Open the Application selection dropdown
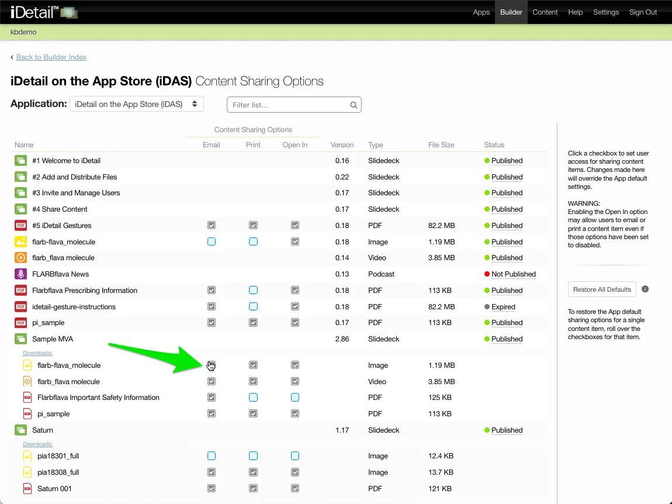 click(x=137, y=104)
